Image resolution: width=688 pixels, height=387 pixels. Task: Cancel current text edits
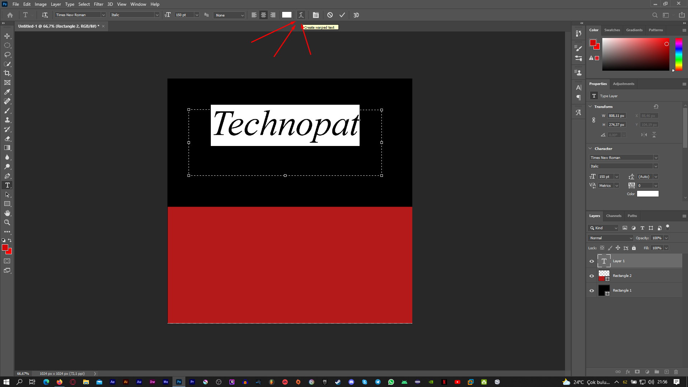pyautogui.click(x=330, y=15)
